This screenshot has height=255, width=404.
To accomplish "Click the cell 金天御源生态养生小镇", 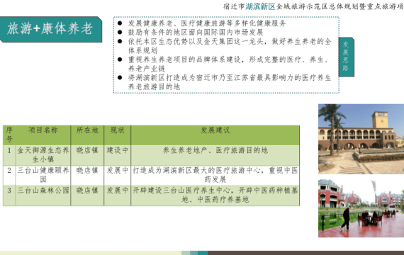I will 43,155.
